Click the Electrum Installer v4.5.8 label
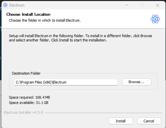The height and width of the screenshot is (128, 166). [x=23, y=113]
